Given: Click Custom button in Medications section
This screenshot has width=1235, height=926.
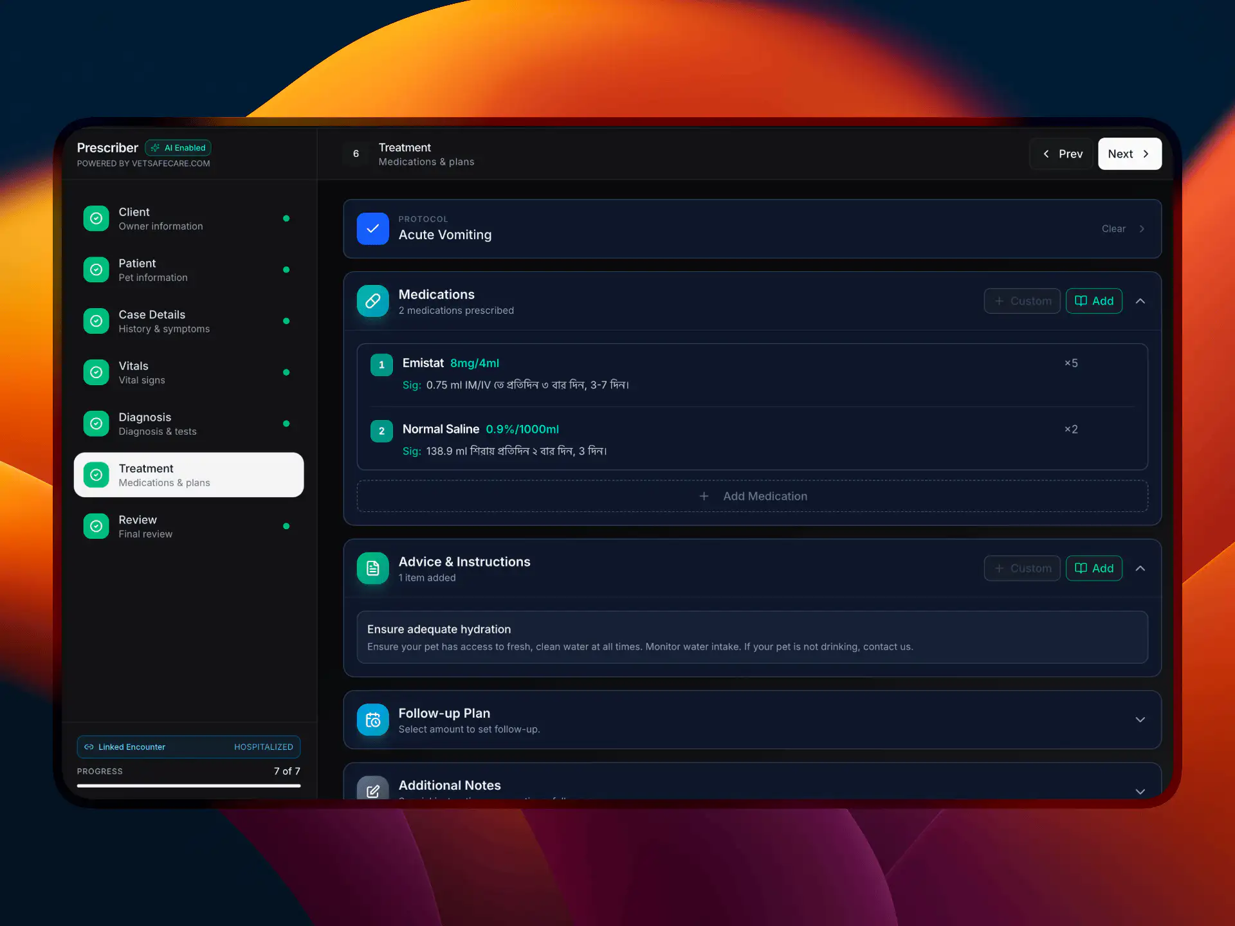Looking at the screenshot, I should [1022, 301].
